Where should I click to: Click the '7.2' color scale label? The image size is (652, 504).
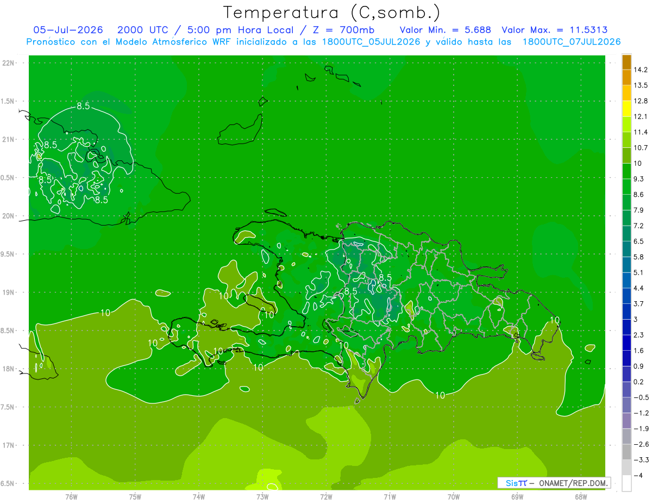pyautogui.click(x=638, y=226)
